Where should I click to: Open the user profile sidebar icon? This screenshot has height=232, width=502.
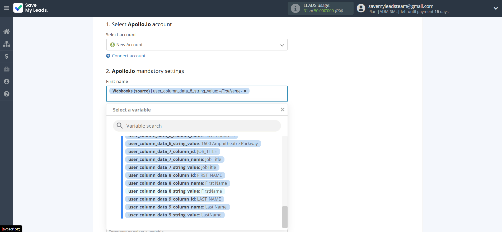tap(7, 81)
